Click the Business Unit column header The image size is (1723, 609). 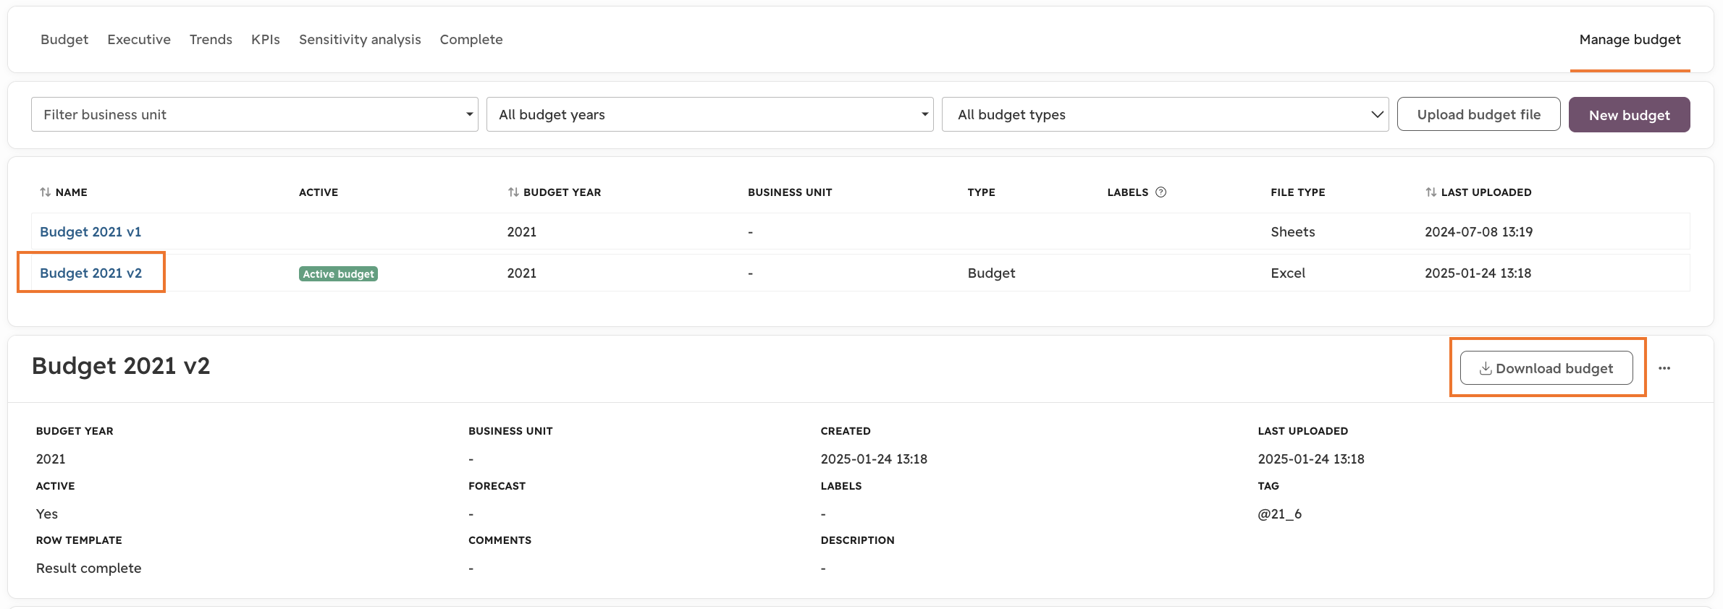pos(790,192)
